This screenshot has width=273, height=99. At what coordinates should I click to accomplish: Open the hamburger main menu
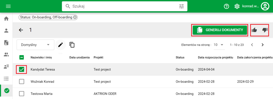point(8,6)
